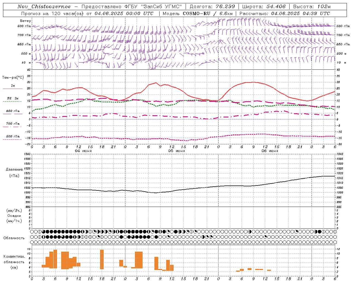The height and width of the screenshot is (281, 351).
Task: Click the Давление pressure label
Action: [14, 170]
